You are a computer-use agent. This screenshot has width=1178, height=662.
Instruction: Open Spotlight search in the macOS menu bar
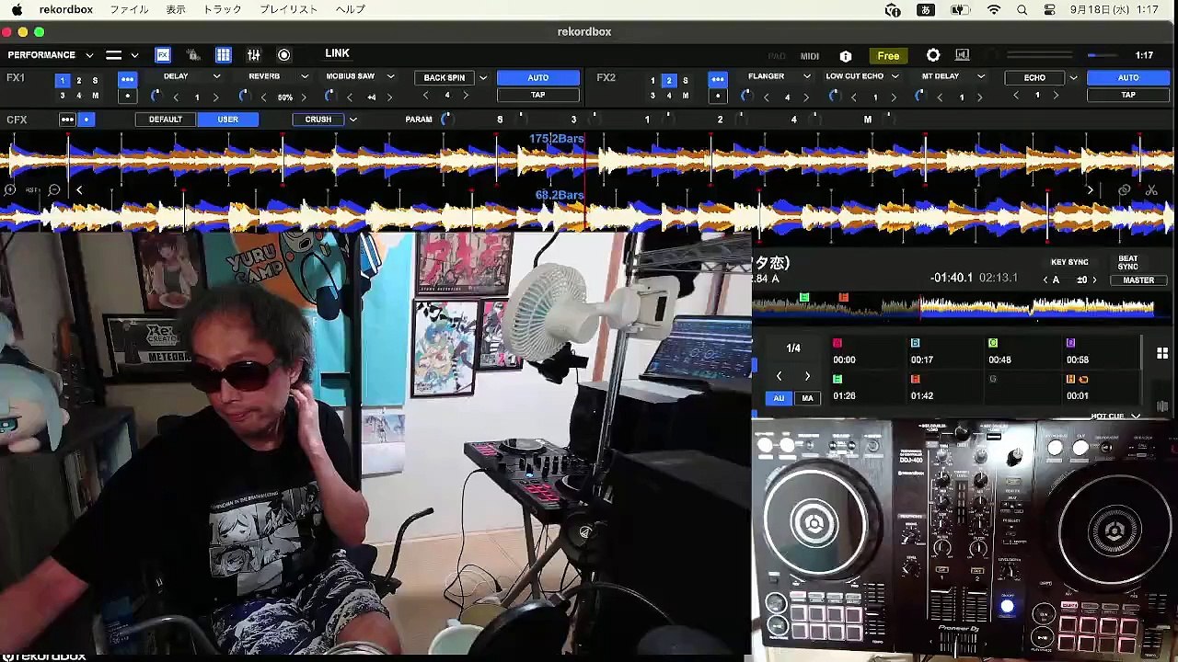tap(1022, 9)
